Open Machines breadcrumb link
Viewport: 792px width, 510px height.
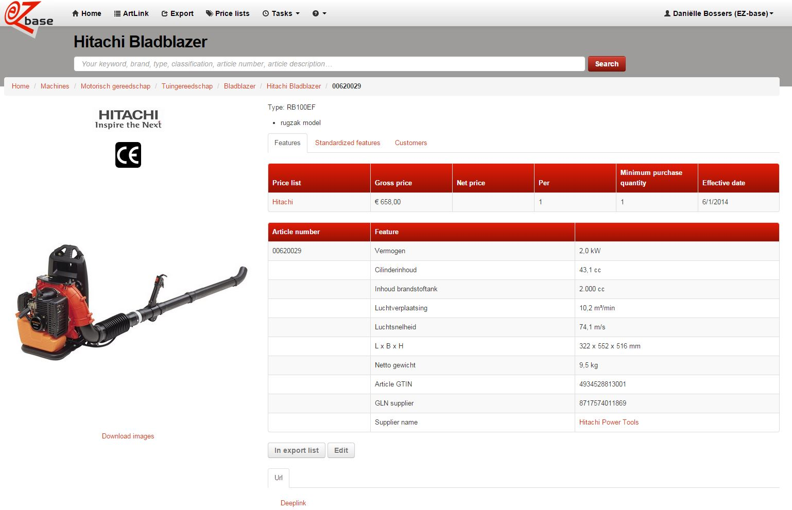(x=55, y=86)
